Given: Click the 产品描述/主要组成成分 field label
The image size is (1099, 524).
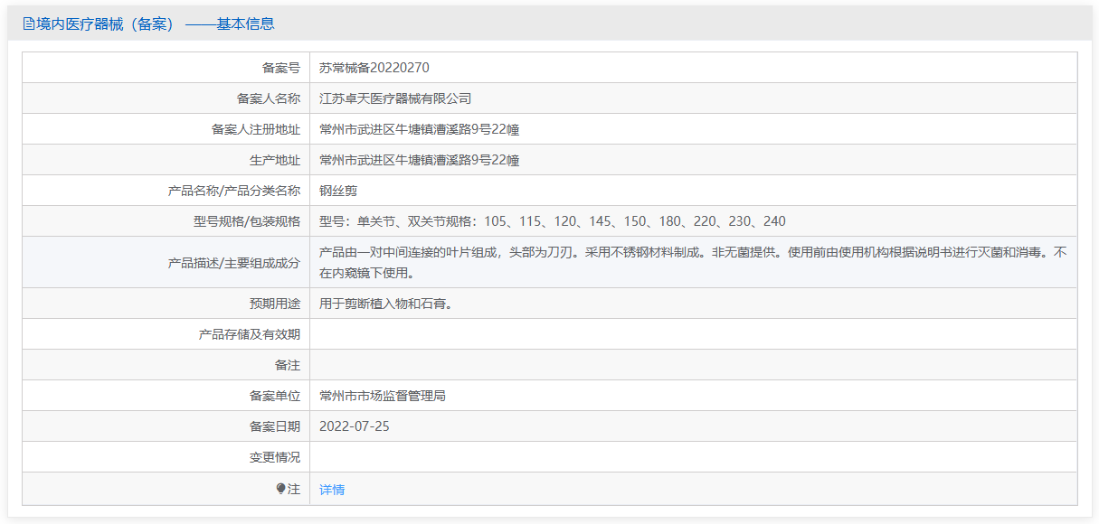Looking at the screenshot, I should pos(234,263).
